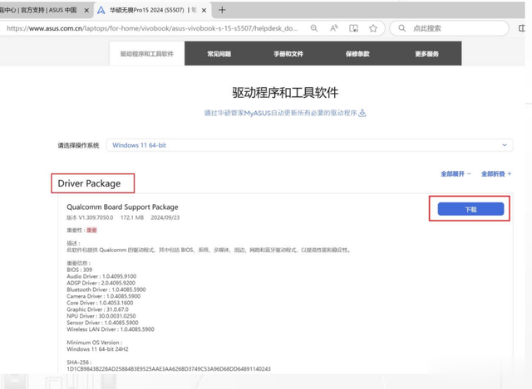Image resolution: width=532 pixels, height=389 pixels.
Task: Click the 驱动程序和工具软件 page heading
Action: (x=285, y=93)
